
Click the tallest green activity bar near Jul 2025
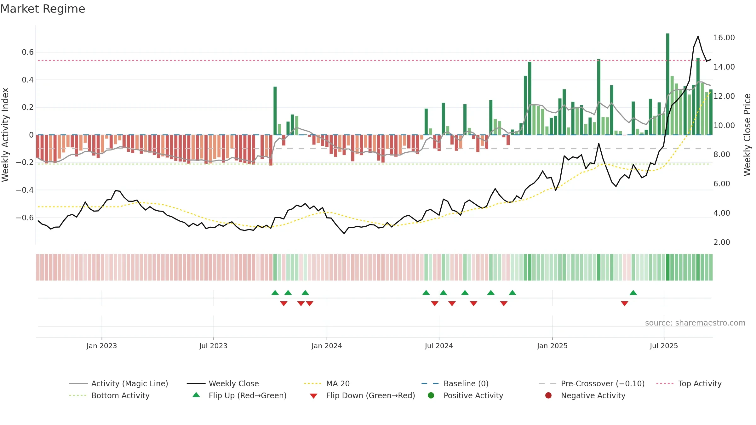point(668,84)
